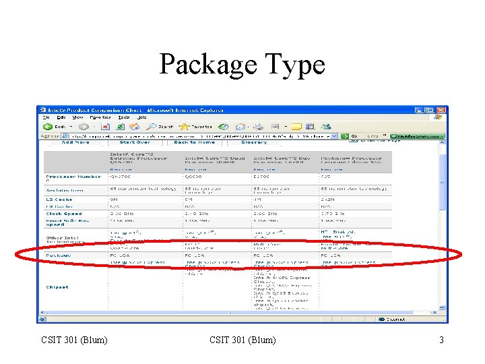The height and width of the screenshot is (364, 485).
Task: Click the IE icon in title bar
Action: (x=43, y=110)
